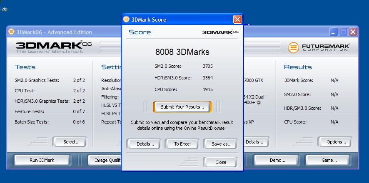The image size is (369, 183).
Task: Click Batch Size Tests row label
Action: pos(32,122)
